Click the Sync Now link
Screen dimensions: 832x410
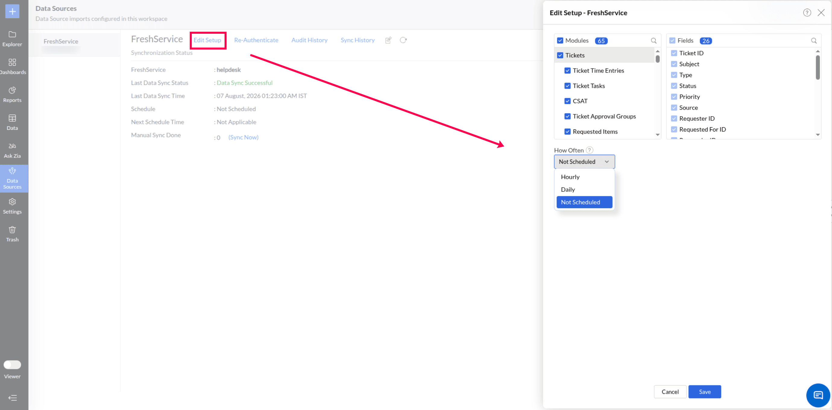(243, 137)
